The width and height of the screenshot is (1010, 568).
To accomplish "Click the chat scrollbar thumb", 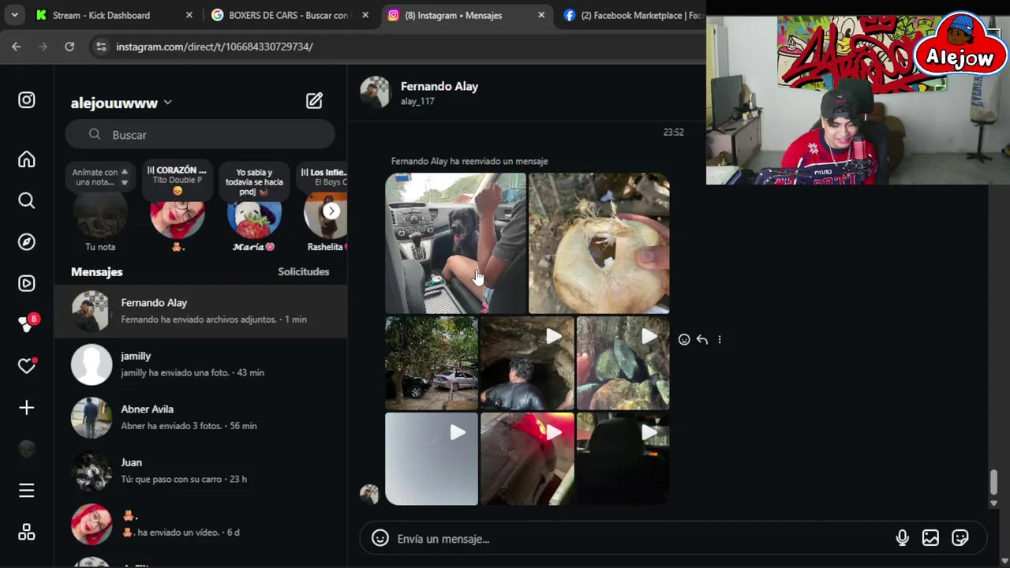I will (993, 482).
